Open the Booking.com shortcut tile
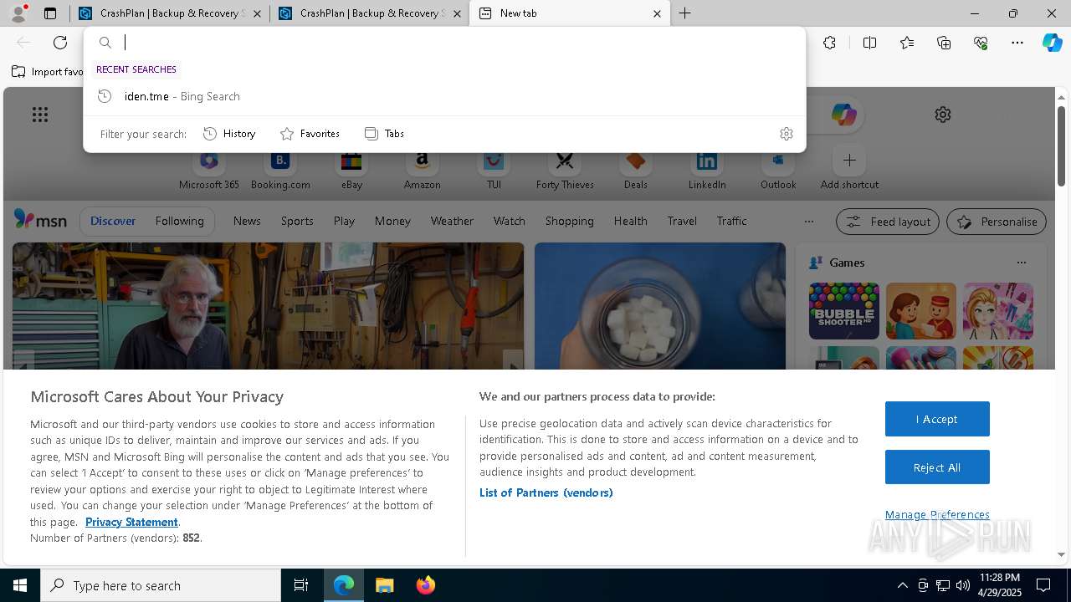Image resolution: width=1071 pixels, height=602 pixels. point(280,170)
